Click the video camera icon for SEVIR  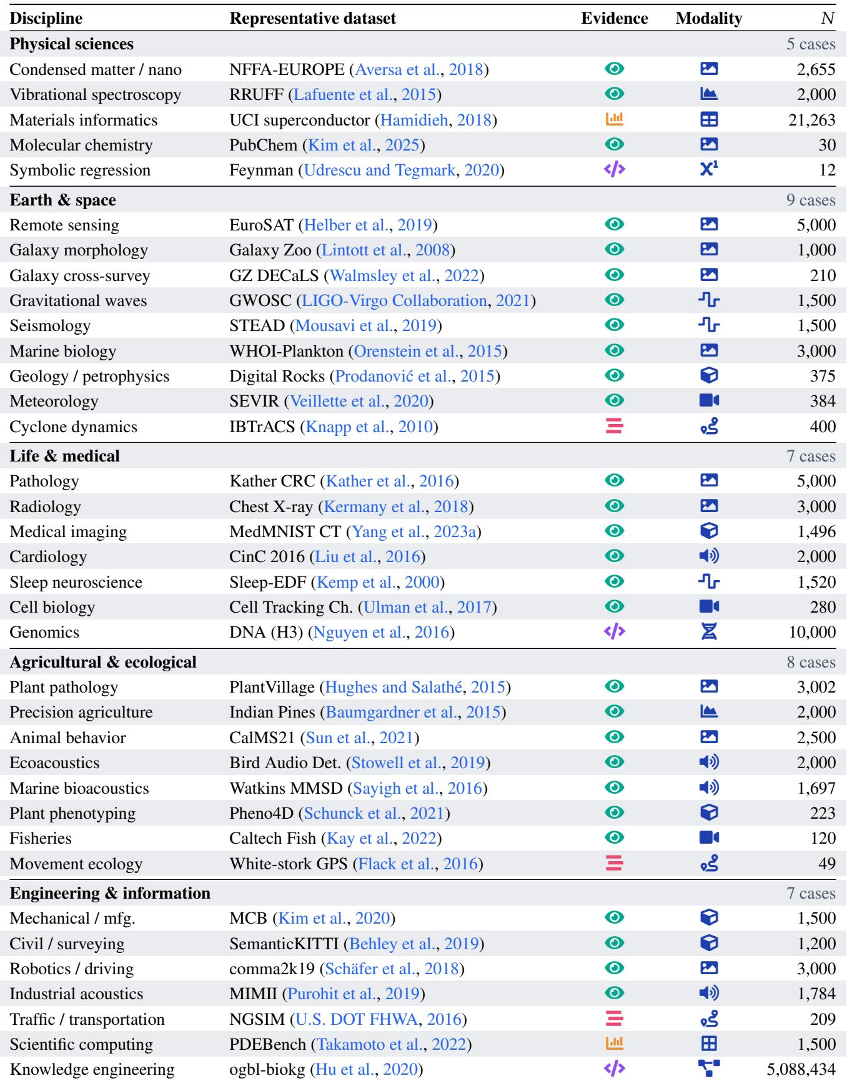click(x=709, y=400)
